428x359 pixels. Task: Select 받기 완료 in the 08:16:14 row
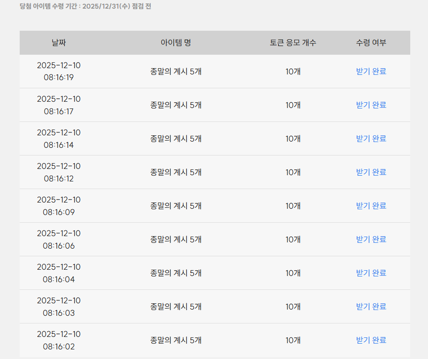(x=371, y=139)
